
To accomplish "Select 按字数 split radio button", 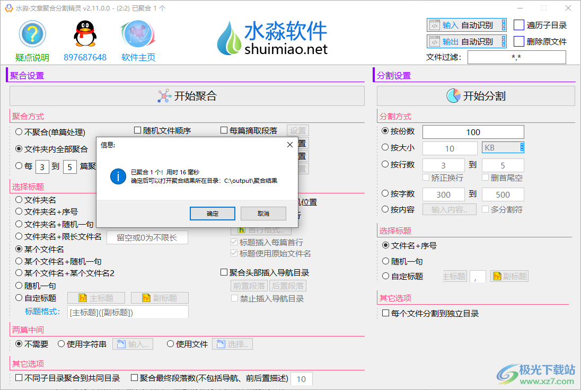I will [385, 193].
